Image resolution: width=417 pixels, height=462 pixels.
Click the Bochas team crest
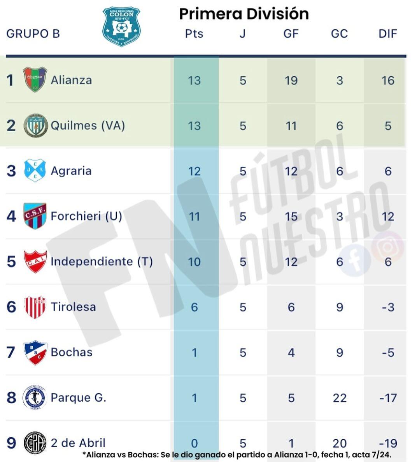(35, 352)
